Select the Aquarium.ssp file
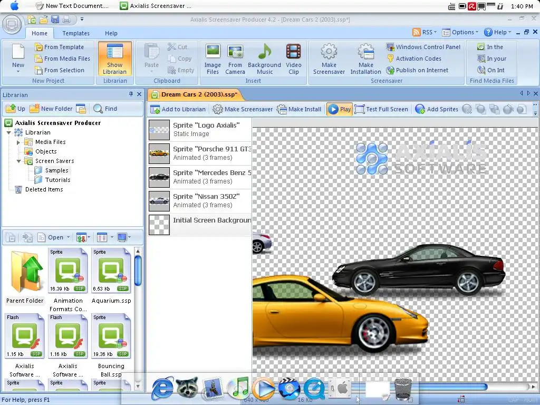This screenshot has height=405, width=540. (x=111, y=276)
